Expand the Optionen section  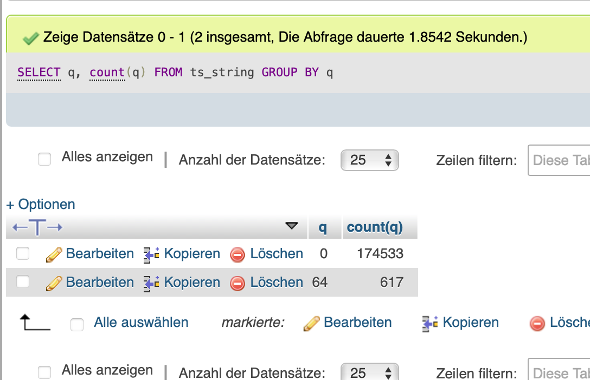41,204
